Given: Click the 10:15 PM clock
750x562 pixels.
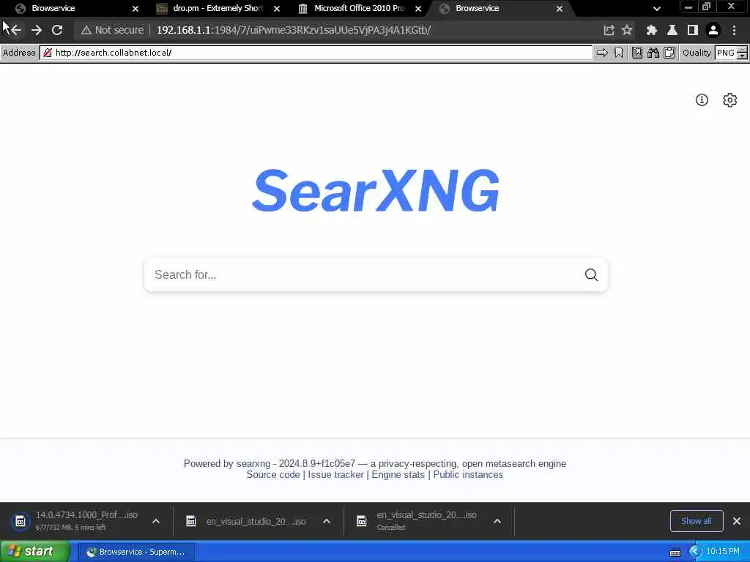Looking at the screenshot, I should click(723, 552).
